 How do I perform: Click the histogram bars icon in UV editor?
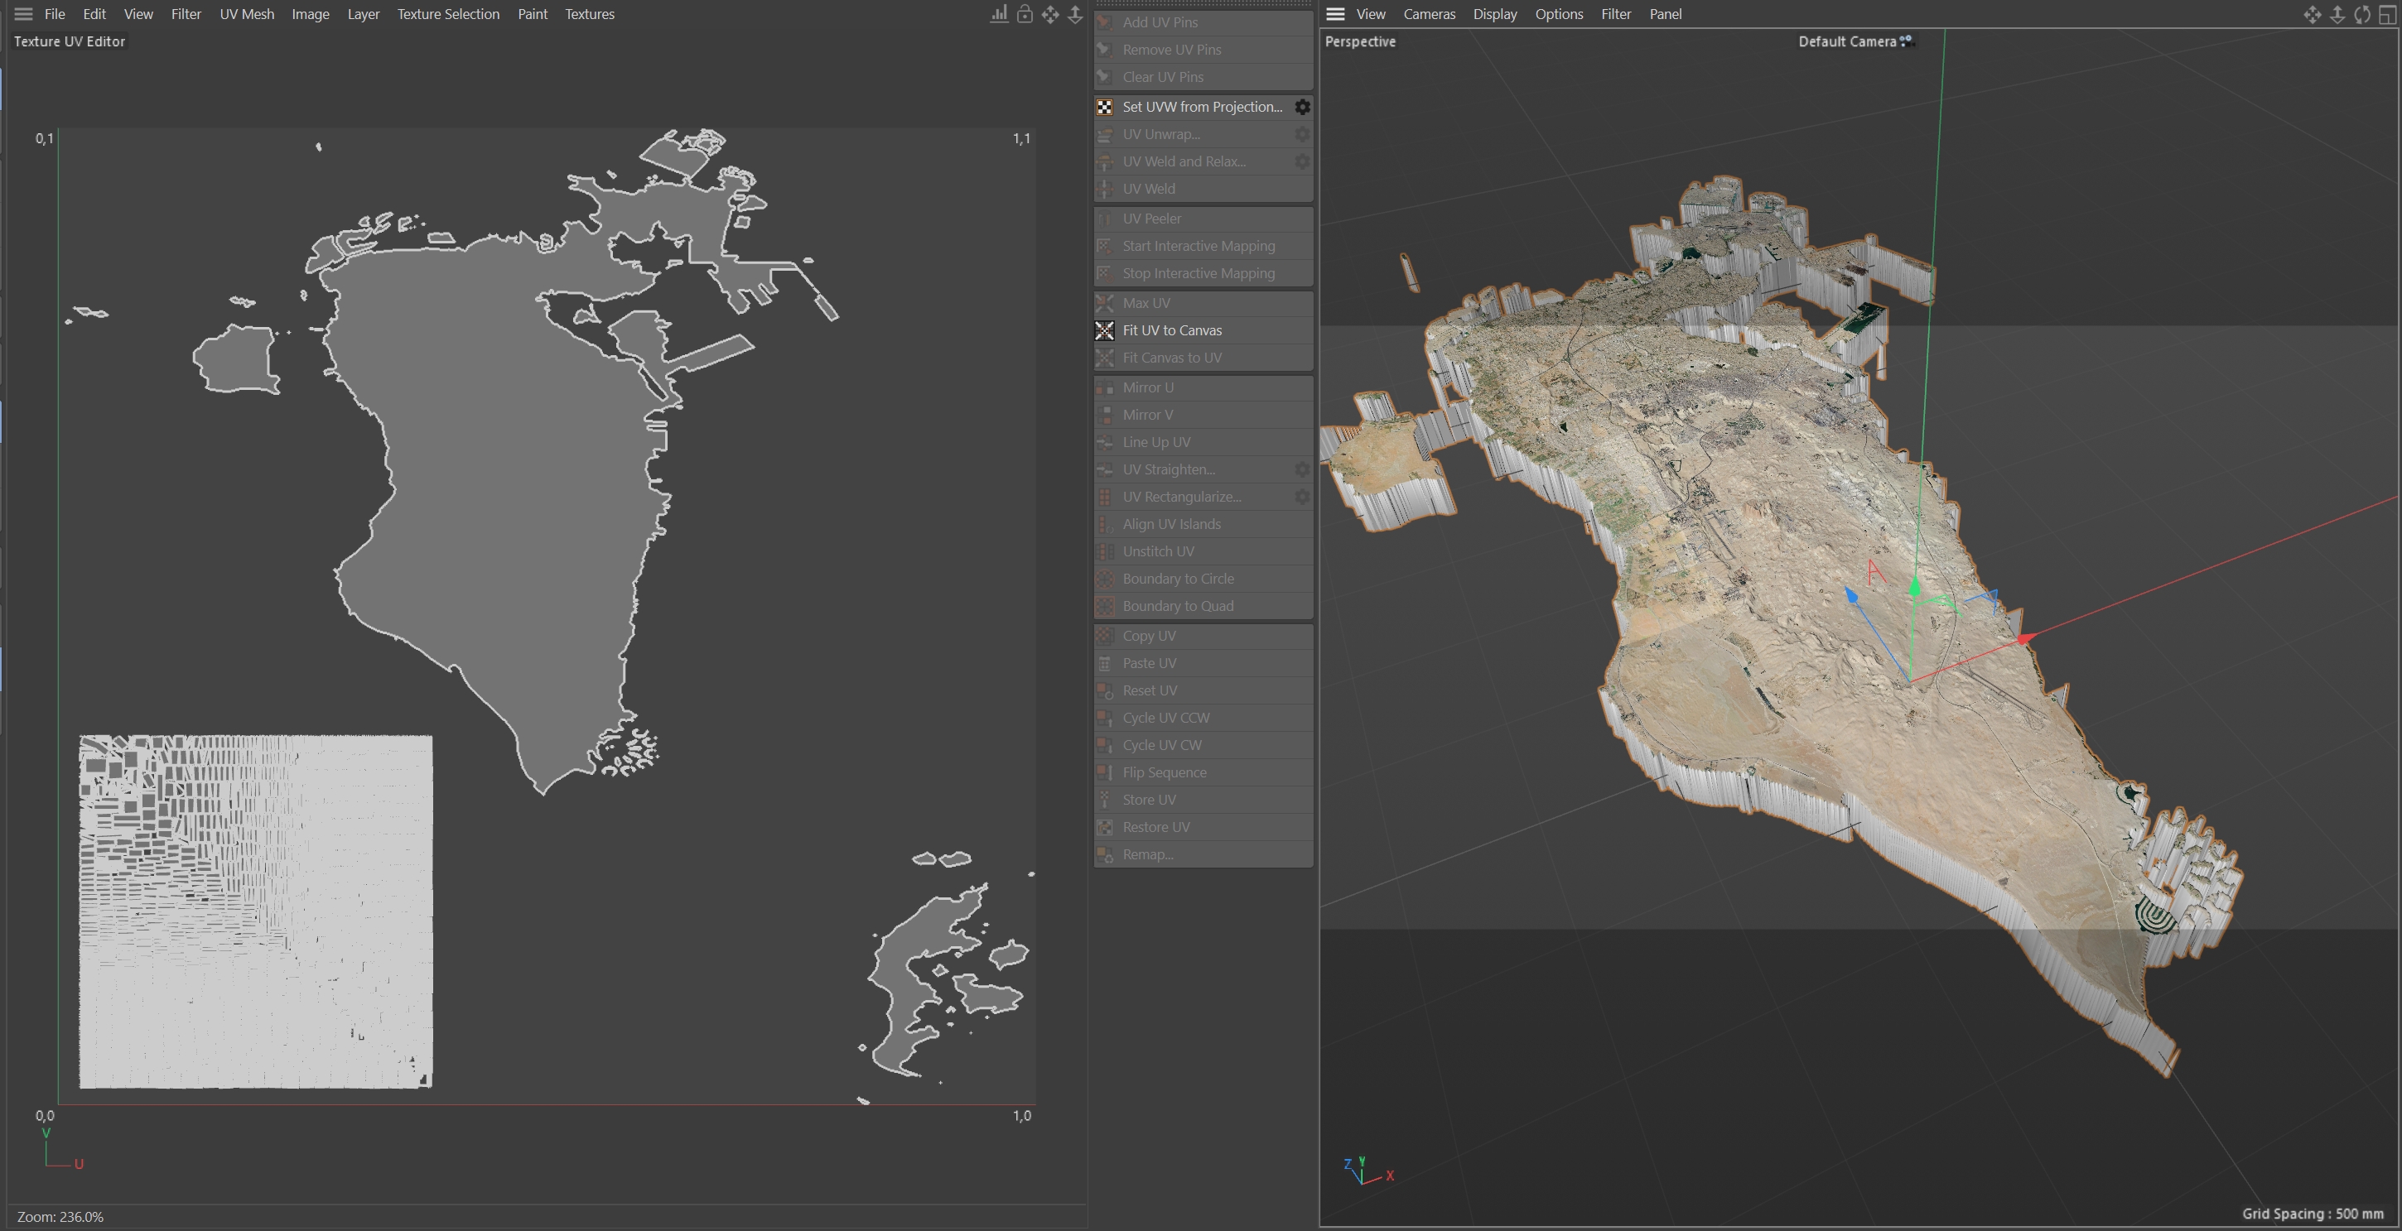point(999,14)
